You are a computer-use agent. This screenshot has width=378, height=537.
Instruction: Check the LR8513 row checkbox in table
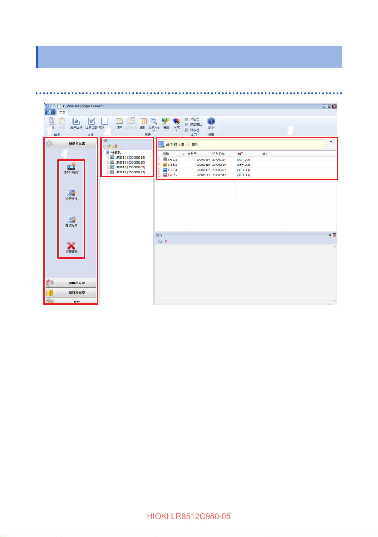(159, 165)
